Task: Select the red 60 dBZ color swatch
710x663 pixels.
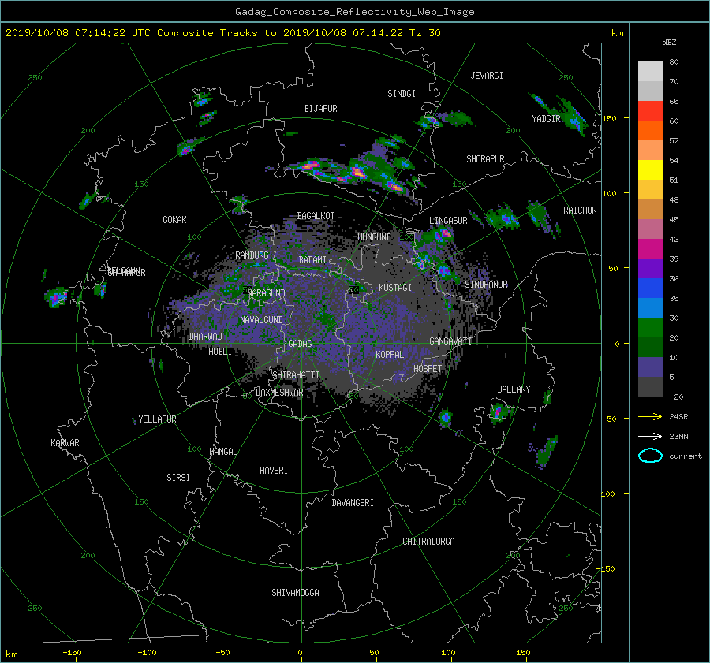Action: click(x=650, y=111)
